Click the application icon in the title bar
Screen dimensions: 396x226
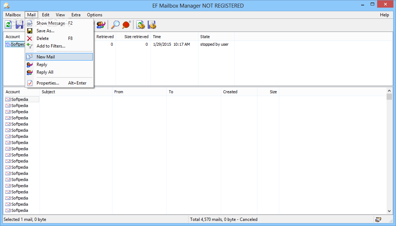click(x=7, y=5)
